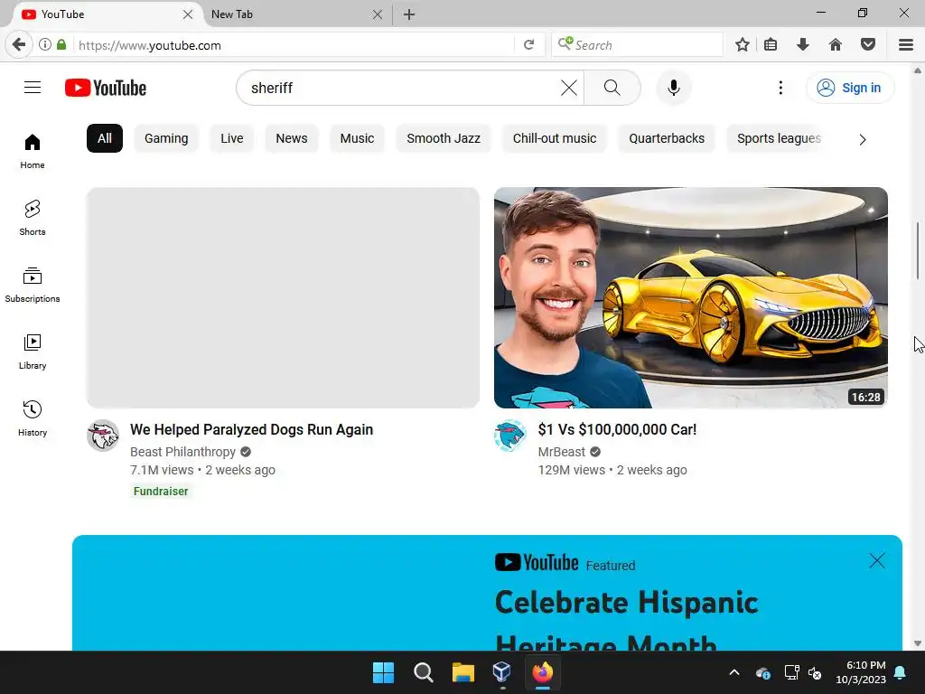Select the All filter chip
This screenshot has height=694, width=925.
tap(105, 138)
